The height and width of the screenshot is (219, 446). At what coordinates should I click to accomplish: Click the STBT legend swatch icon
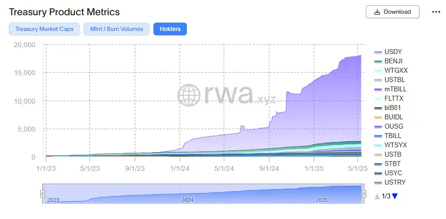pos(378,164)
